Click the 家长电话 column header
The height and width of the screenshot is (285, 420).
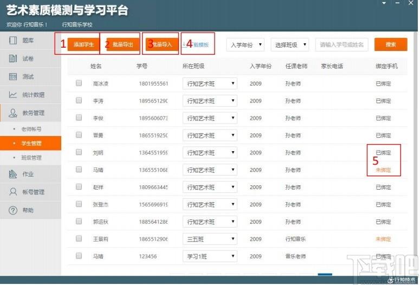coord(332,66)
